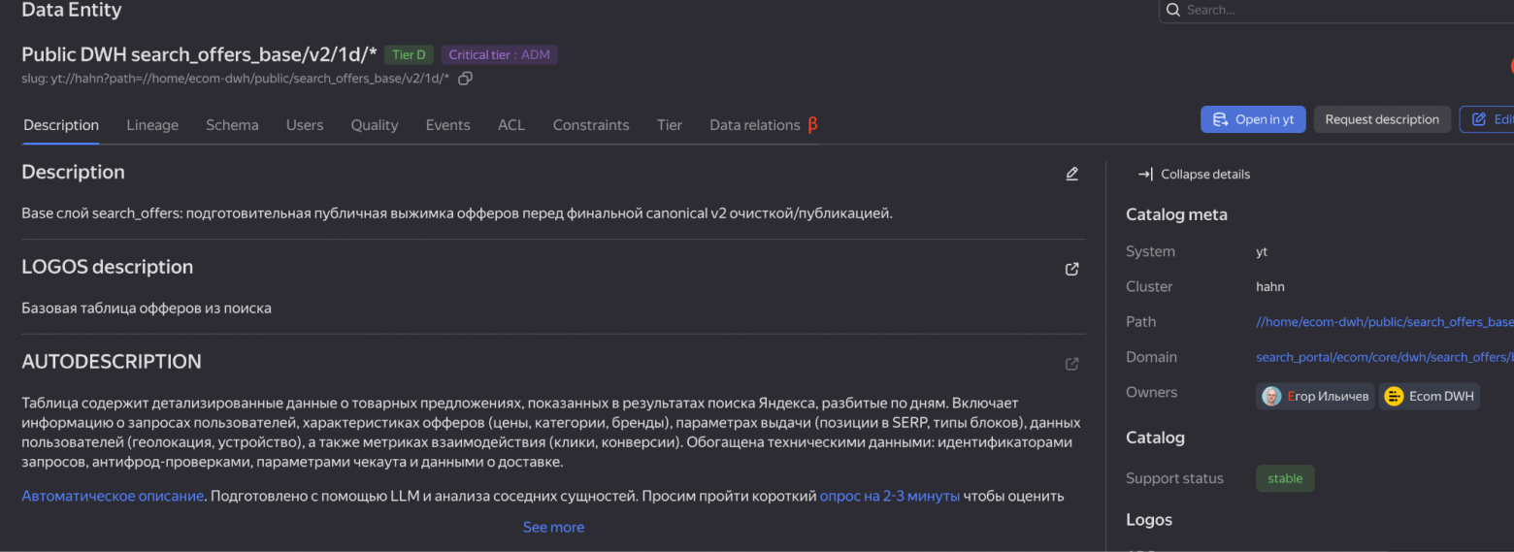Expand description with See more

click(x=553, y=528)
